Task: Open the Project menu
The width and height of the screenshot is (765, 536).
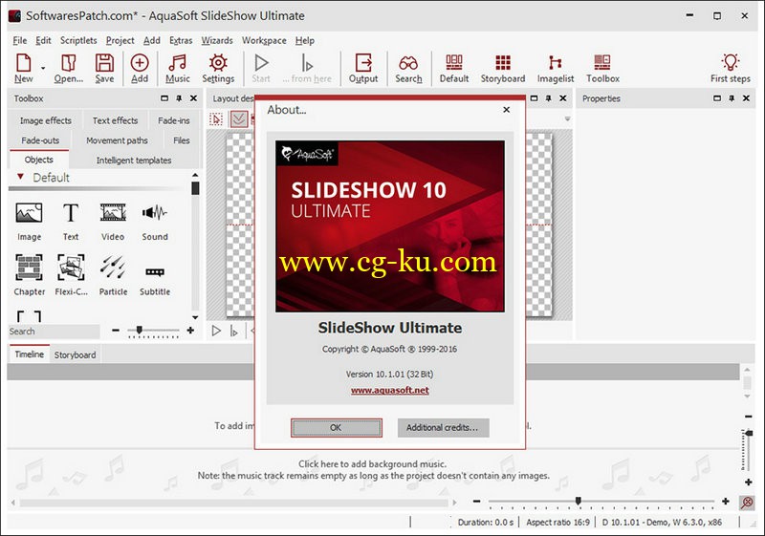Action: click(x=120, y=40)
